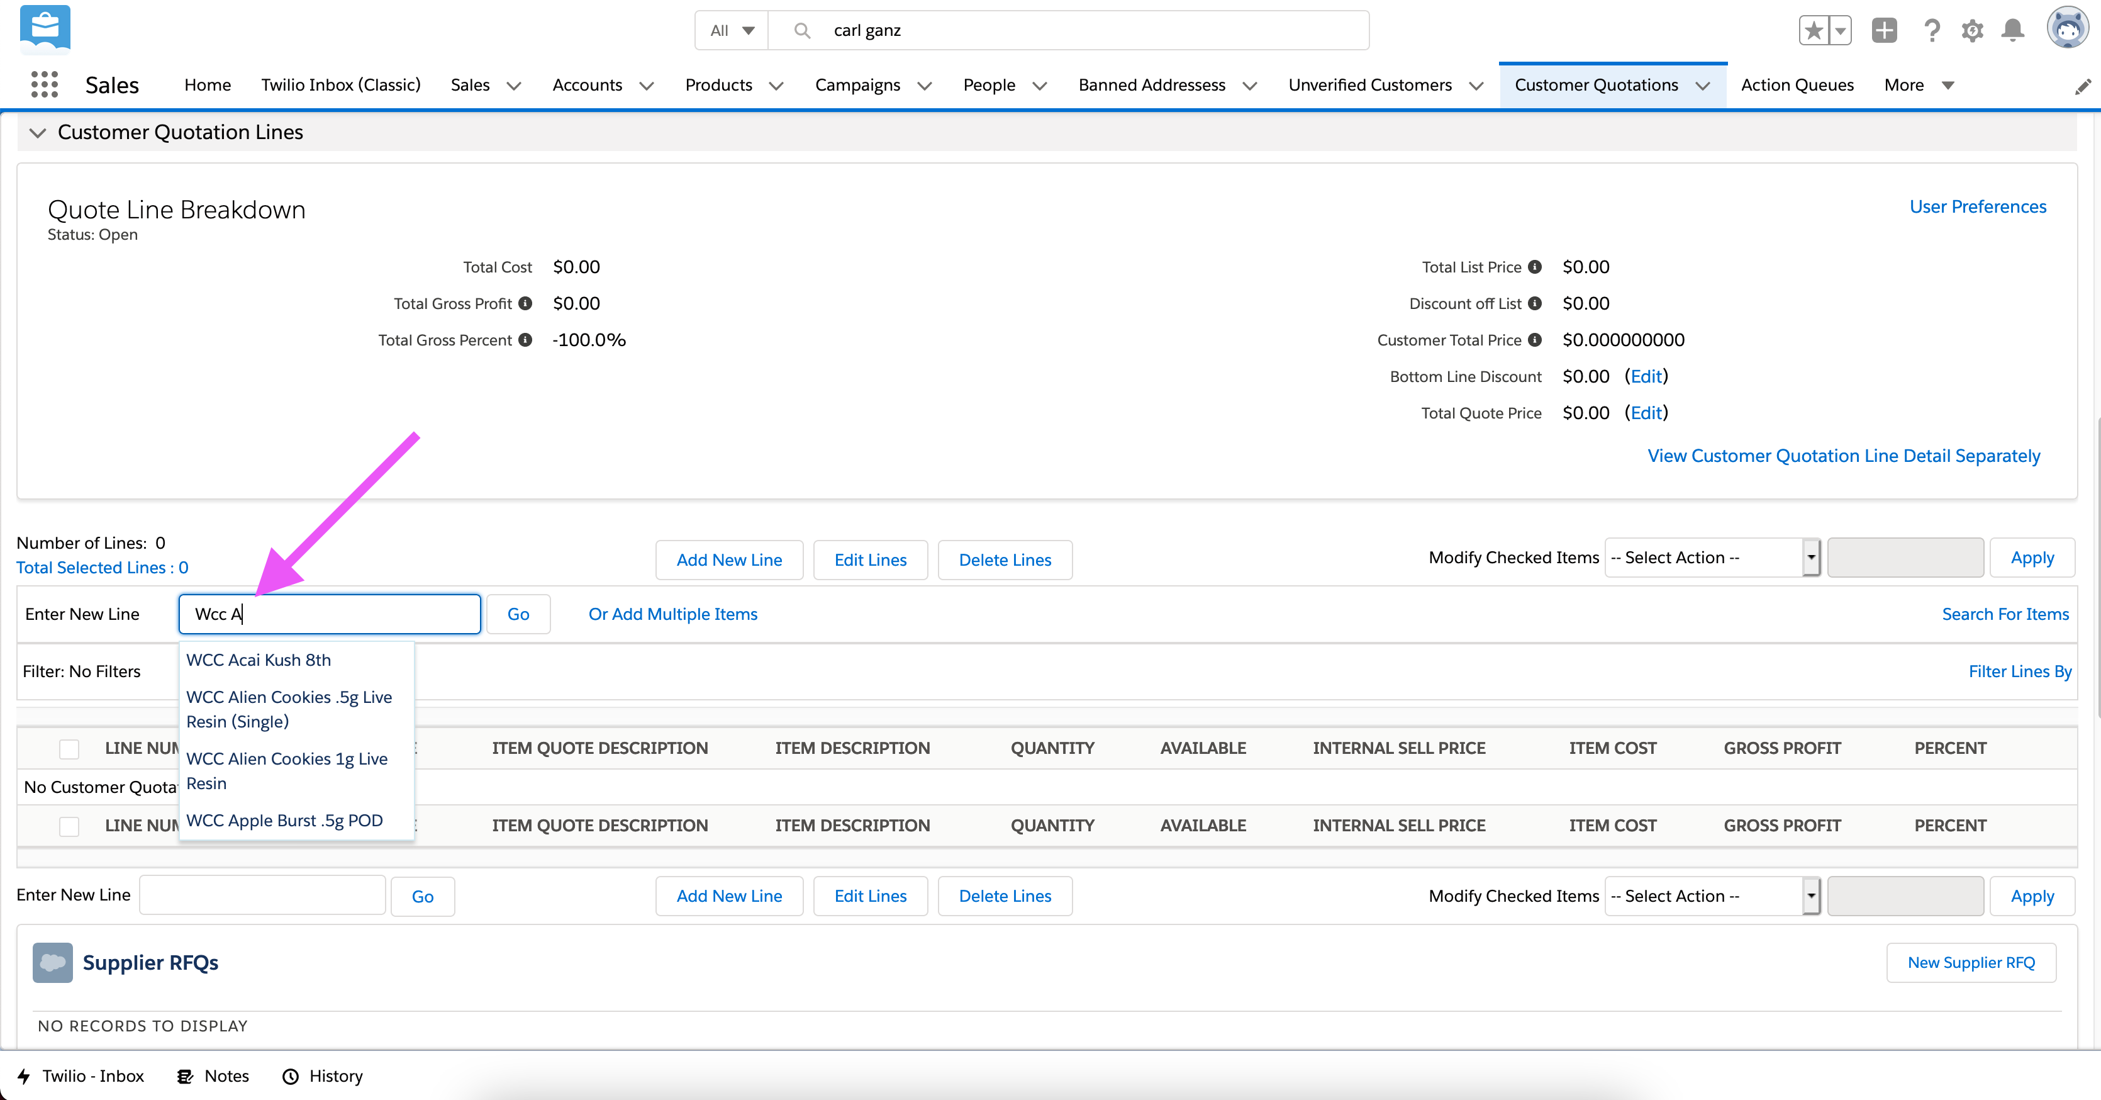Open the Global Actions plus icon
Viewport: 2101px width, 1100px height.
point(1884,30)
